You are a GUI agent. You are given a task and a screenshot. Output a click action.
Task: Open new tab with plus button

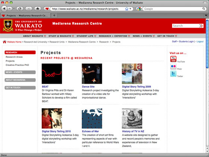pyautogui.click(x=54, y=15)
